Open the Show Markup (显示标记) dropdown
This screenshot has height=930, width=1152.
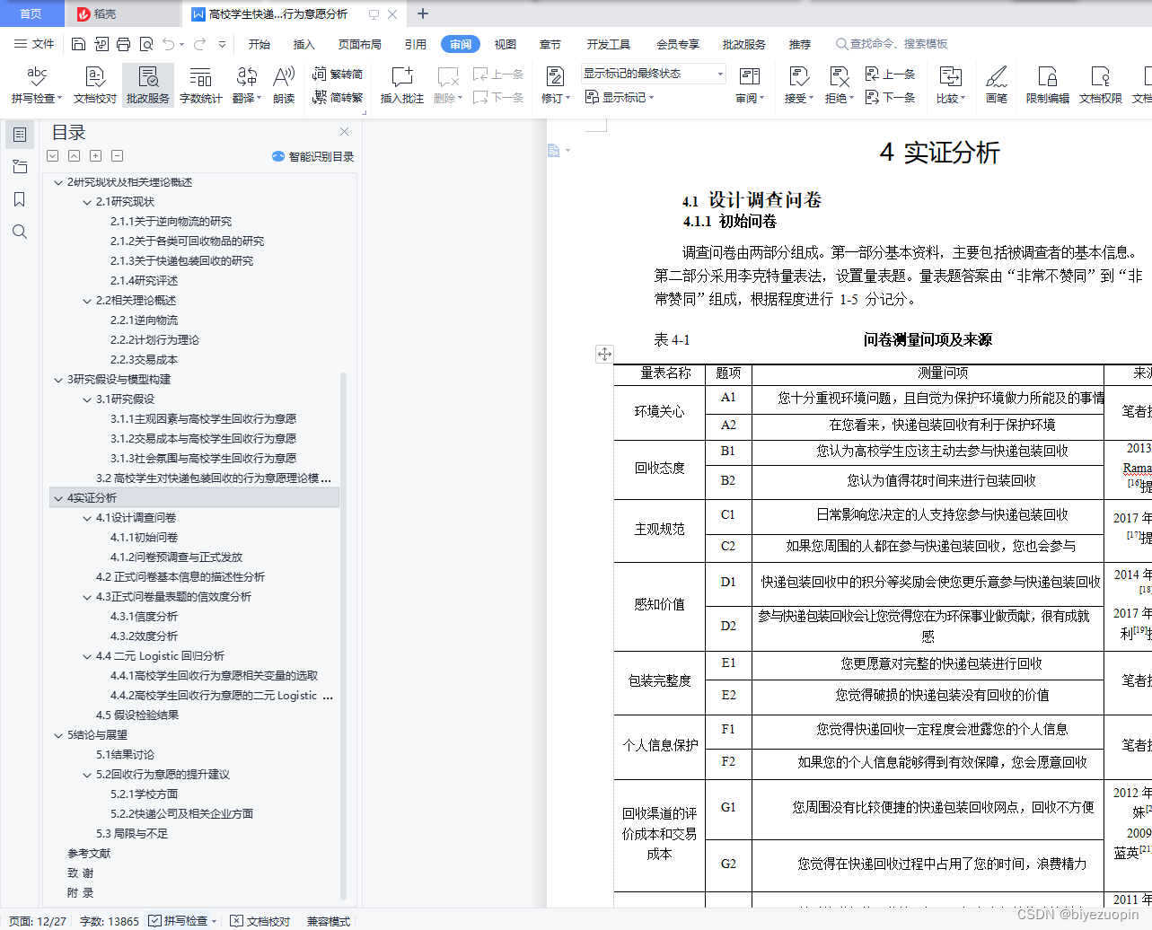620,97
